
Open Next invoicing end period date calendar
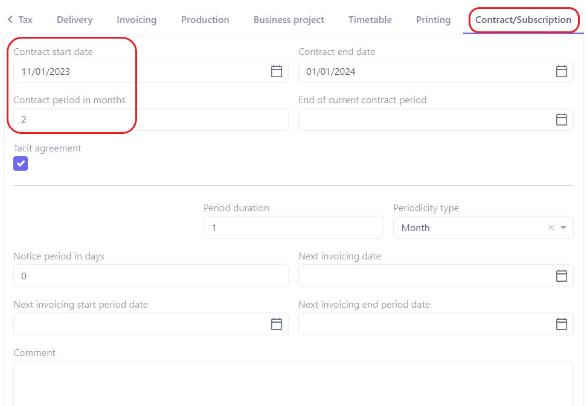[562, 324]
